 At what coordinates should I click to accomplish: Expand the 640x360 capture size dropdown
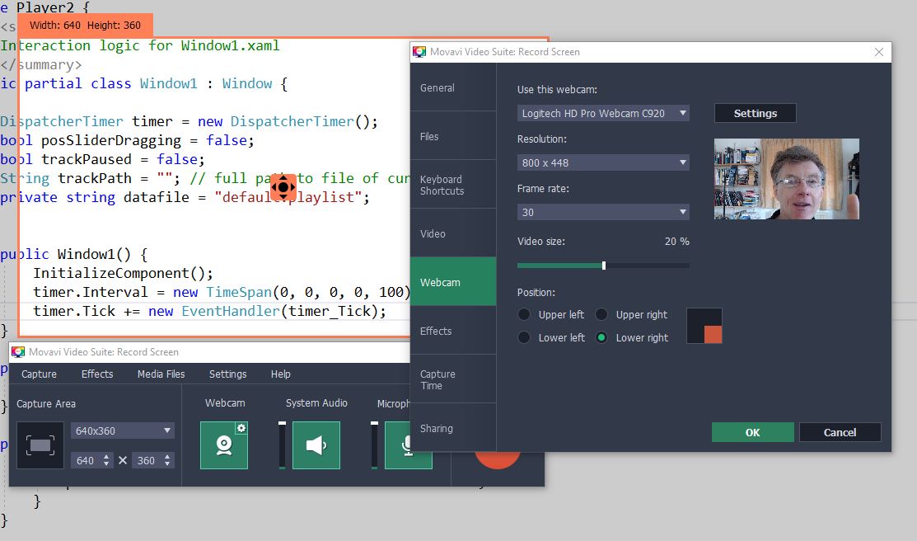click(x=122, y=430)
